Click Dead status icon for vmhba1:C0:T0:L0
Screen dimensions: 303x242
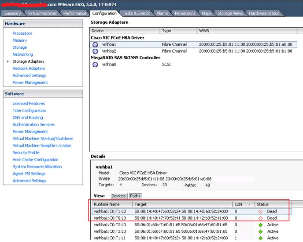260,218
